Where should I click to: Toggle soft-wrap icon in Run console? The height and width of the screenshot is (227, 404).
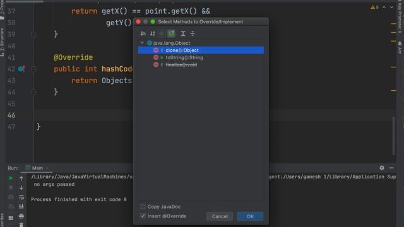pos(21,197)
